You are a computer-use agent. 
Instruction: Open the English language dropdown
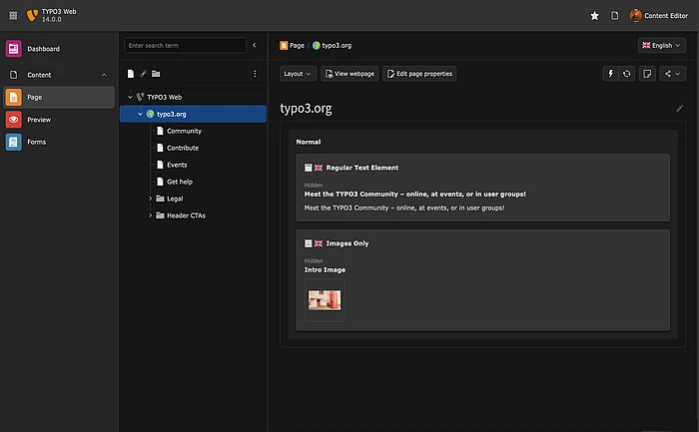(x=661, y=45)
